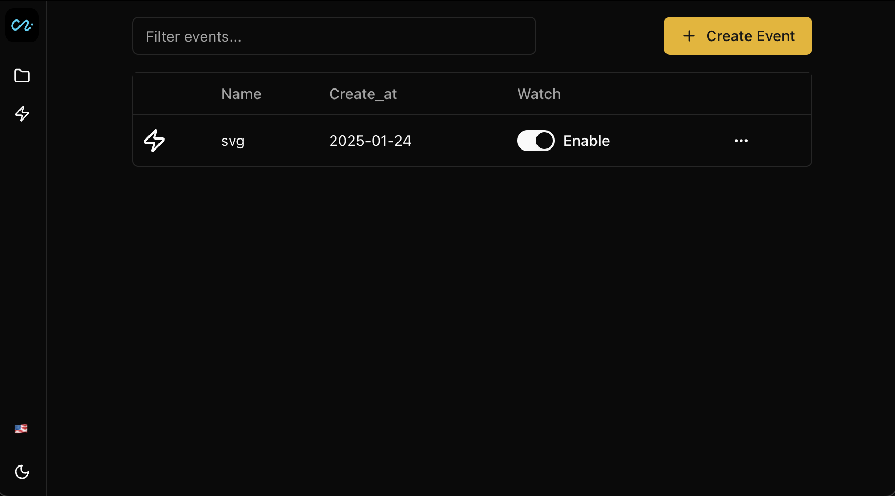Click the empty leading header cell
Viewport: 895px width, 496px height.
click(x=173, y=94)
